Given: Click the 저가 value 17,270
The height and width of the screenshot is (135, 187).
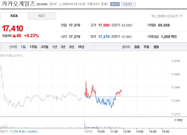Looking at the screenshot, I should (104, 37).
